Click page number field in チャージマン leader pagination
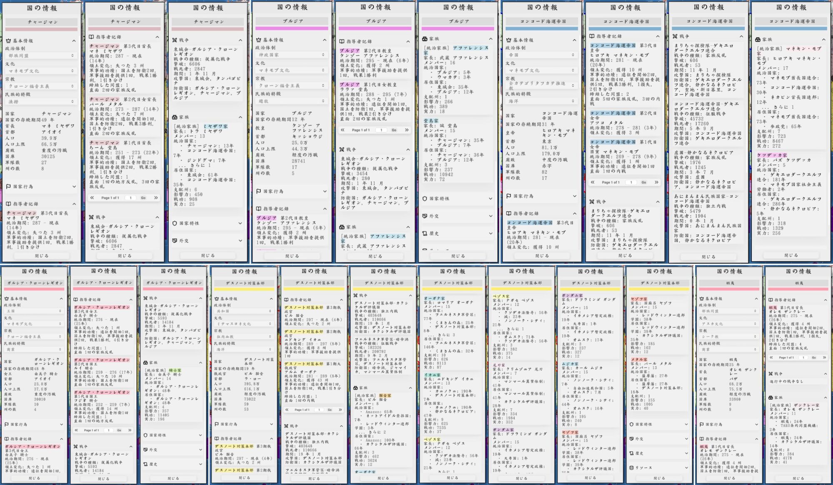Screen dimensions: 833x485 pyautogui.click(x=130, y=198)
